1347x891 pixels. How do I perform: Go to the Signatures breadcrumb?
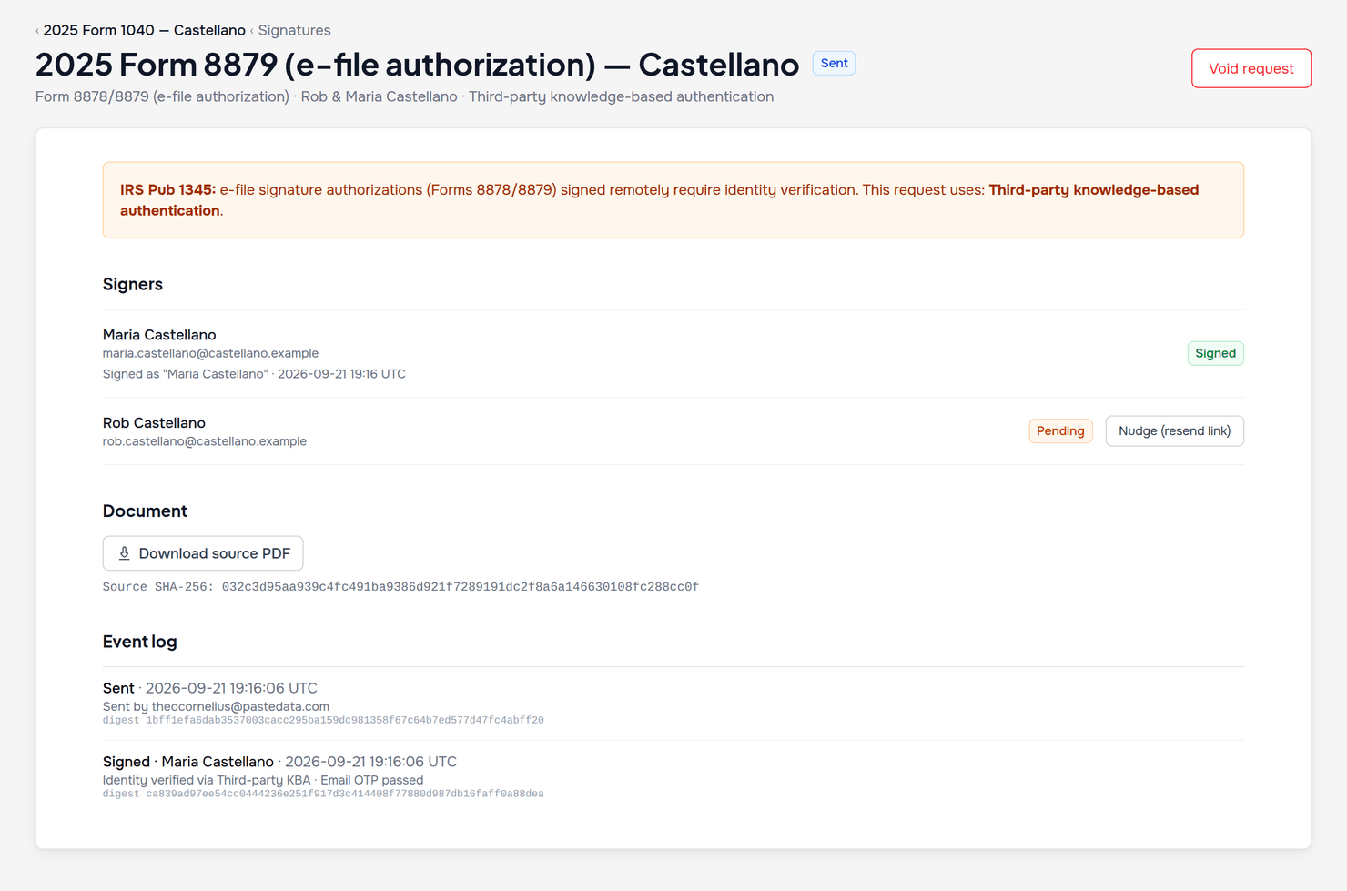(294, 30)
